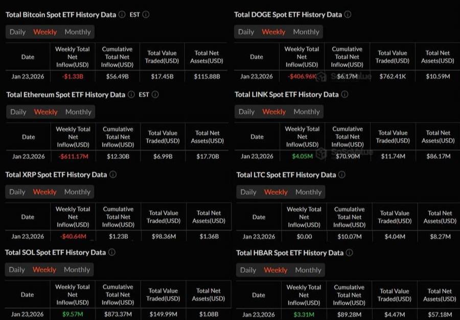The height and width of the screenshot is (320, 460).
Task: Switch Bitcoin ETF data to Monthly
Action: (x=78, y=32)
